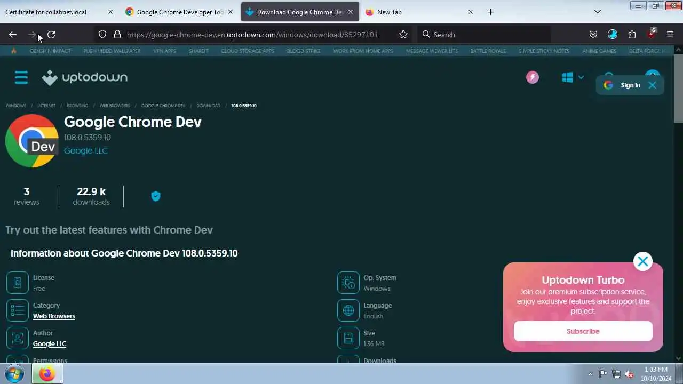The width and height of the screenshot is (683, 384).
Task: Open Web Browsers category link
Action: click(x=54, y=316)
